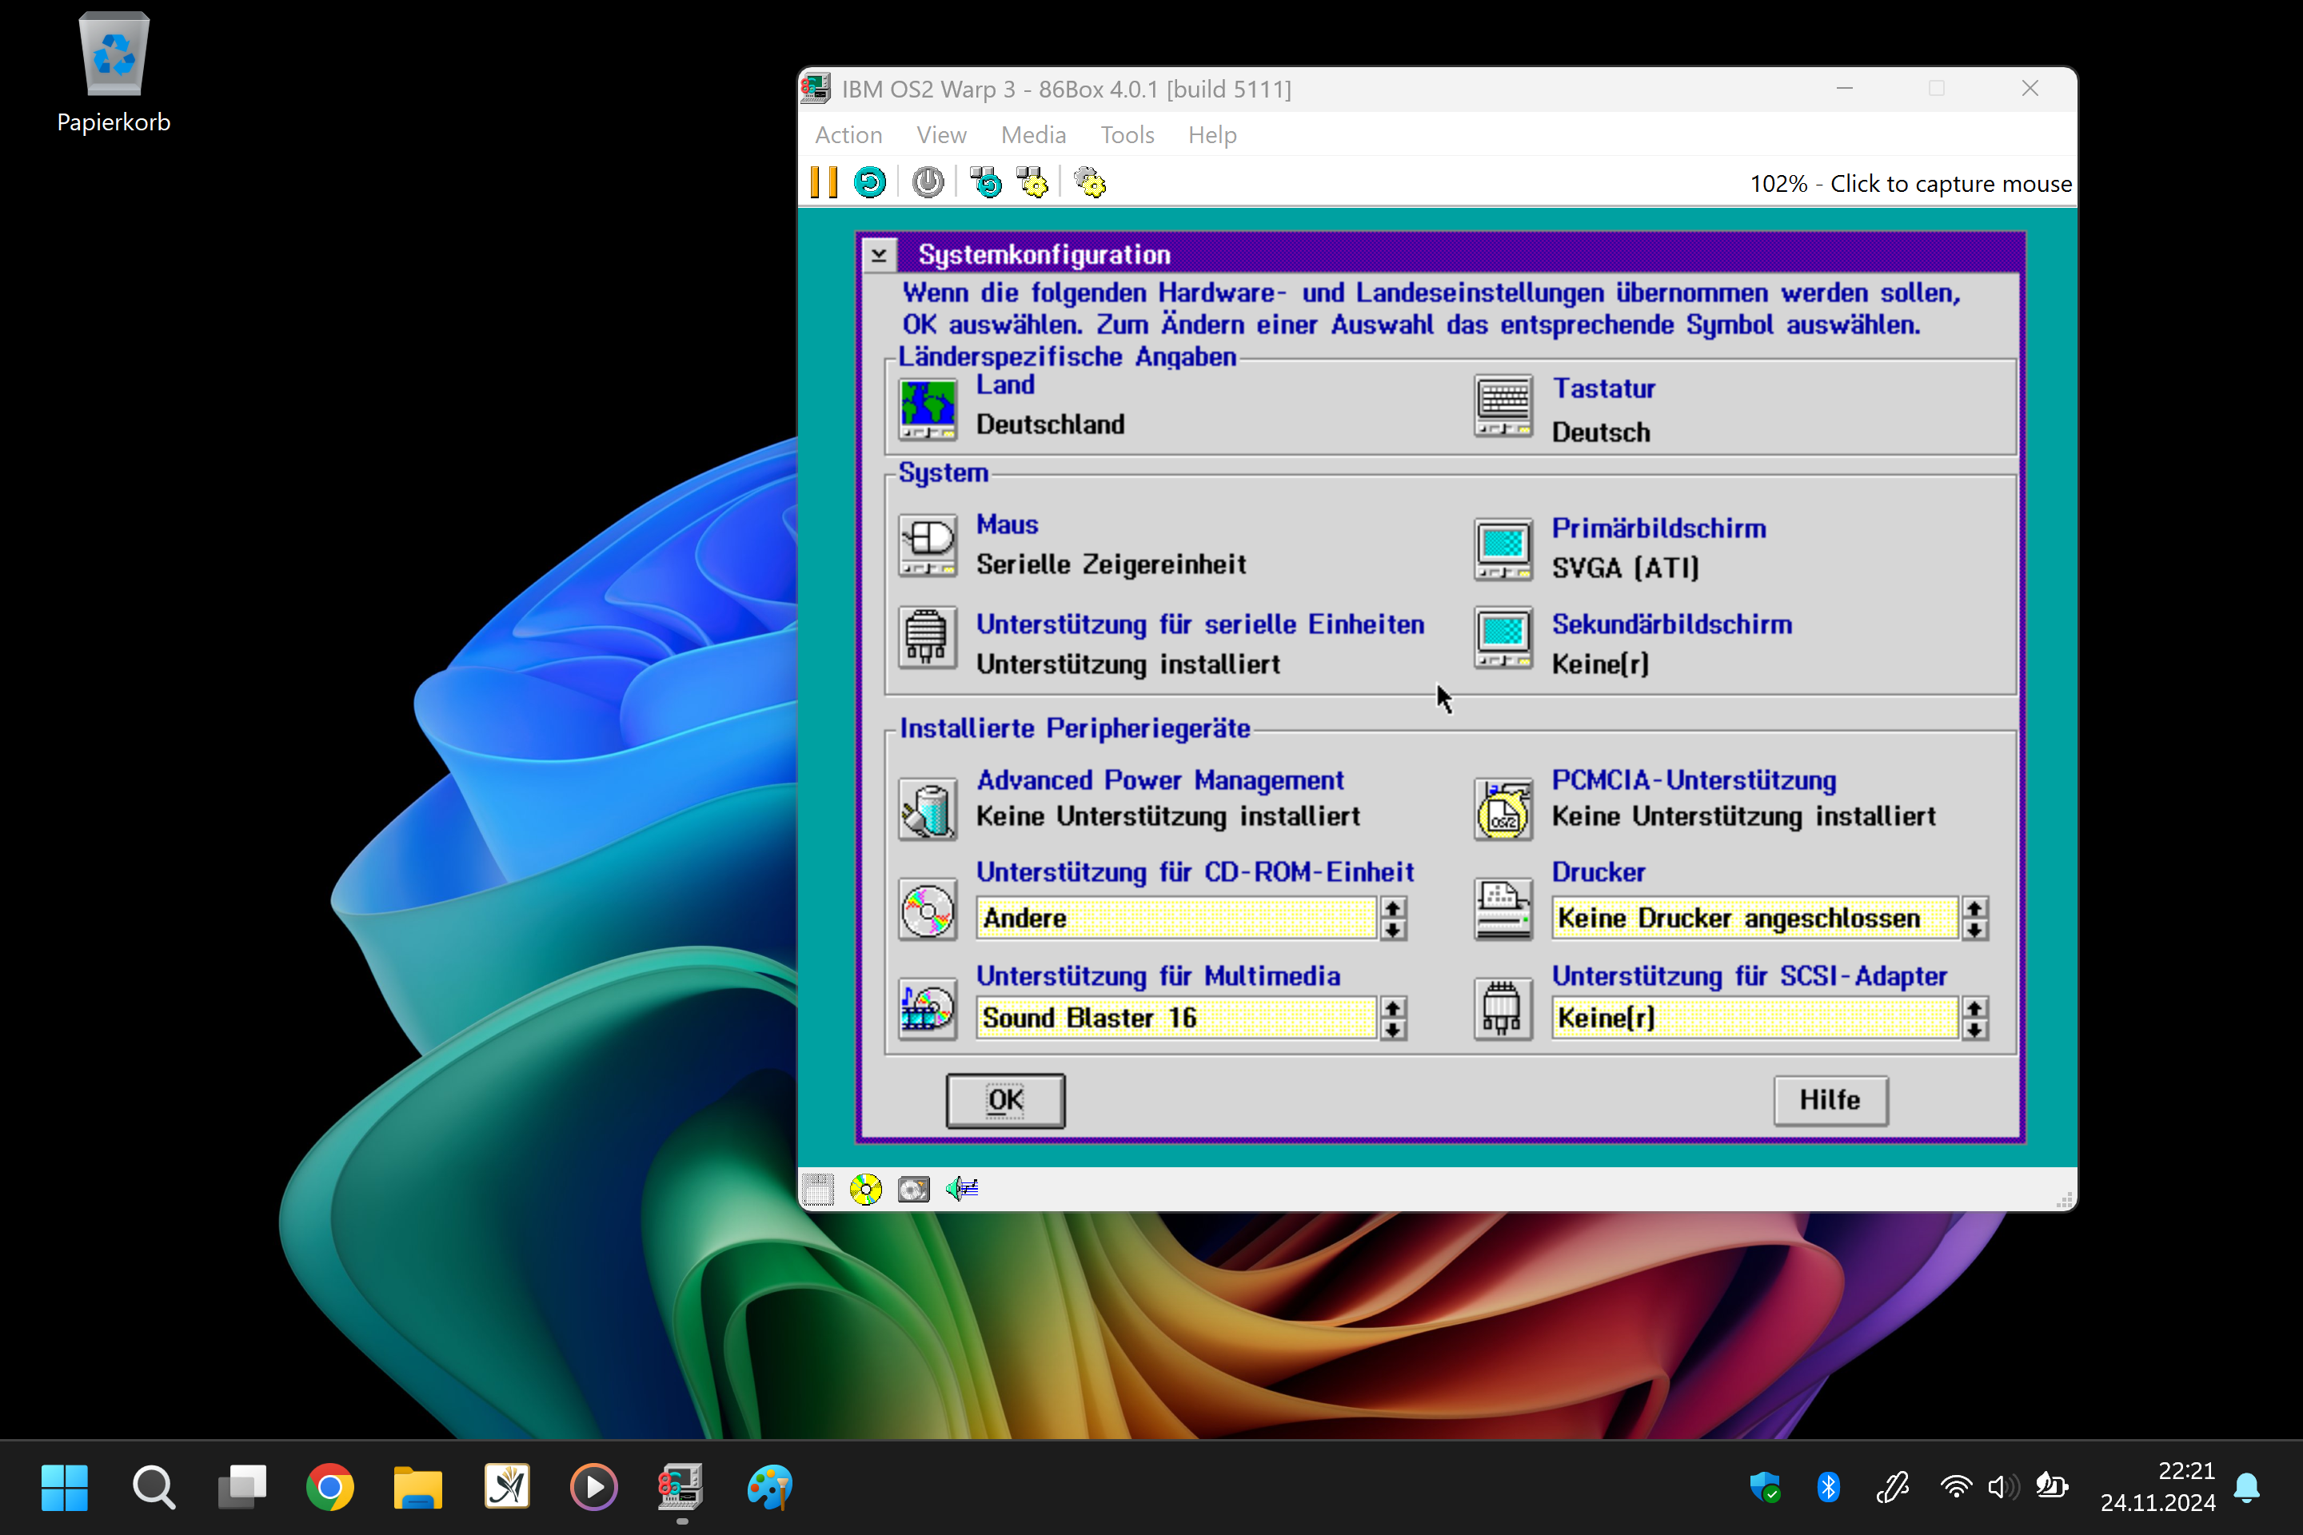
Task: Select the SCSI-Adapter icon
Action: 1503,1009
